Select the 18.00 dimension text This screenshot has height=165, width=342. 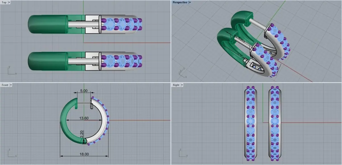84,154
